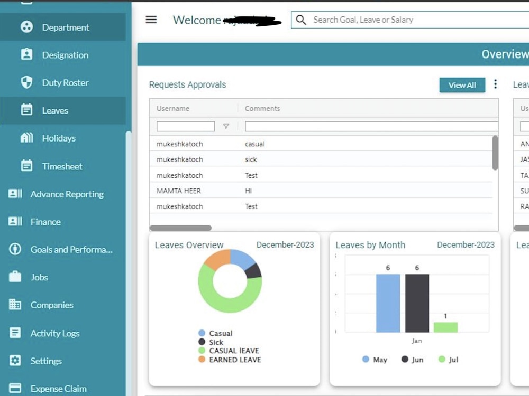Sort by the Username column header
Viewport: 529px width, 396px height.
[x=173, y=108]
